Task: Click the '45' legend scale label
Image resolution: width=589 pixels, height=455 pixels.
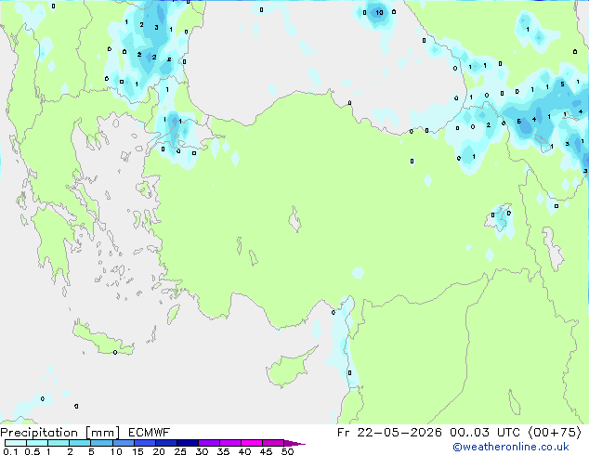Action: [x=266, y=451]
